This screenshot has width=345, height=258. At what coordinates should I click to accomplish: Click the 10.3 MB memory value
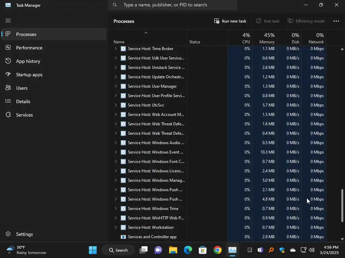tap(267, 152)
